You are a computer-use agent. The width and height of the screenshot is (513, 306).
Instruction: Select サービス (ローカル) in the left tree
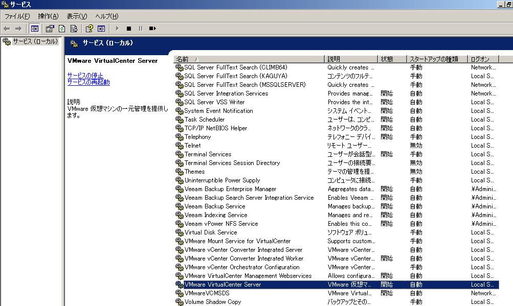(35, 41)
